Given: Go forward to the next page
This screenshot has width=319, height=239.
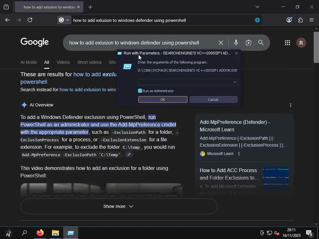Looking at the screenshot, I should point(19,20).
